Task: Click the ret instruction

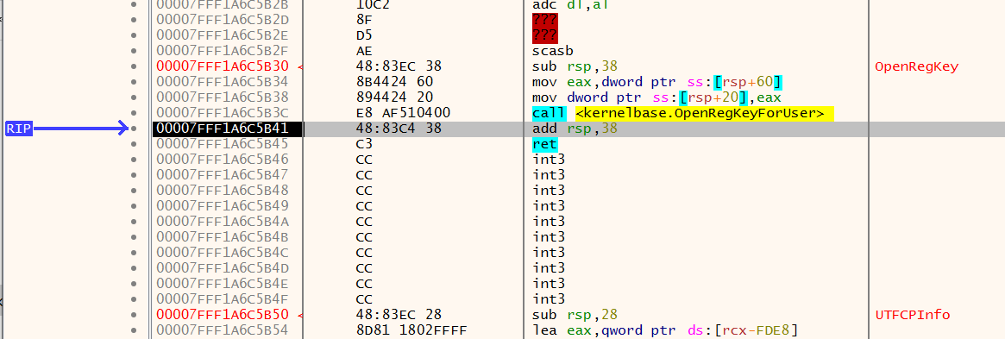Action: click(544, 144)
